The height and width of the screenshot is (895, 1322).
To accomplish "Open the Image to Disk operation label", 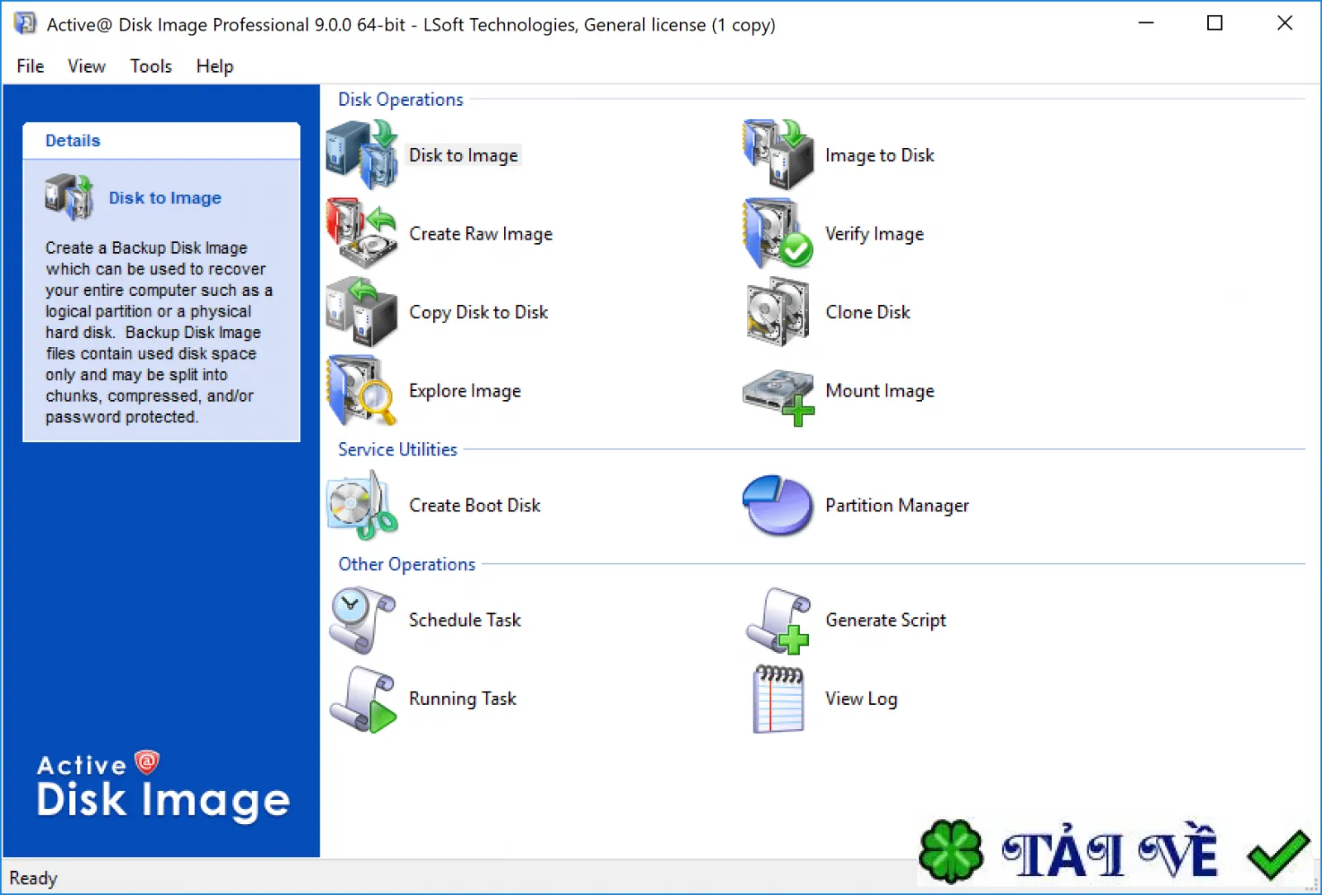I will 880,155.
